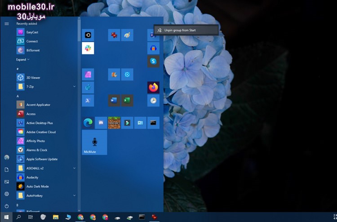Open the Skype tile

coord(153,61)
